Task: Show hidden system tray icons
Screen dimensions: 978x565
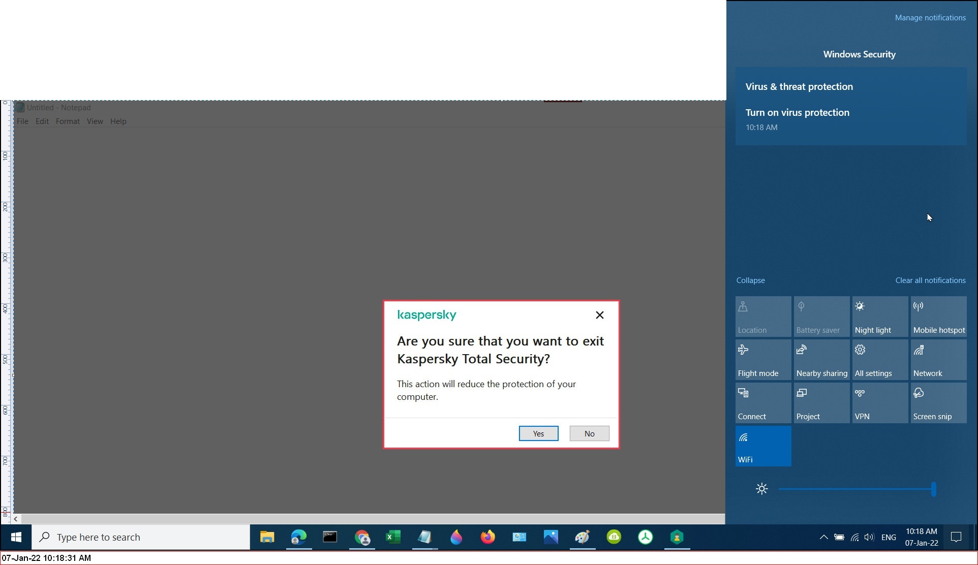Action: 823,537
